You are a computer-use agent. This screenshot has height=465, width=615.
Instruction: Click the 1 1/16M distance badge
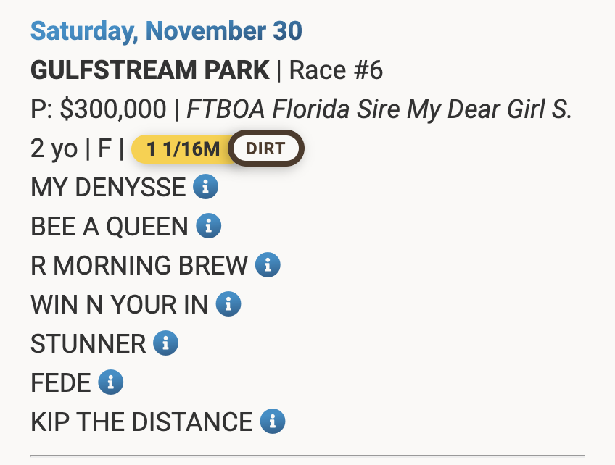[x=183, y=149]
